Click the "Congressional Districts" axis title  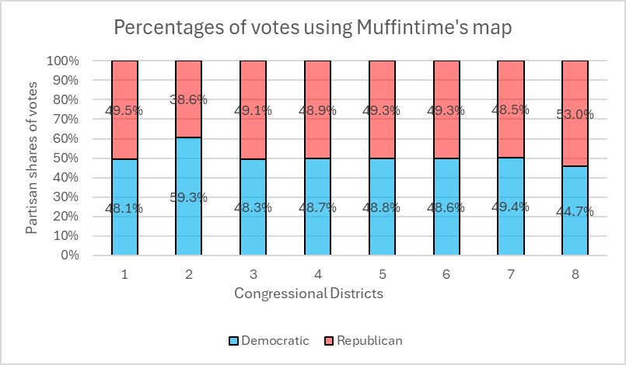[x=309, y=294]
